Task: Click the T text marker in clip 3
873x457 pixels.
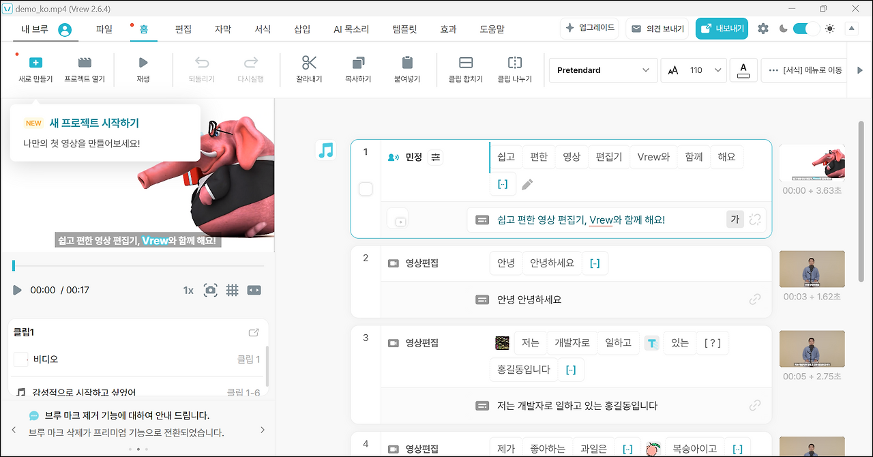Action: (652, 343)
